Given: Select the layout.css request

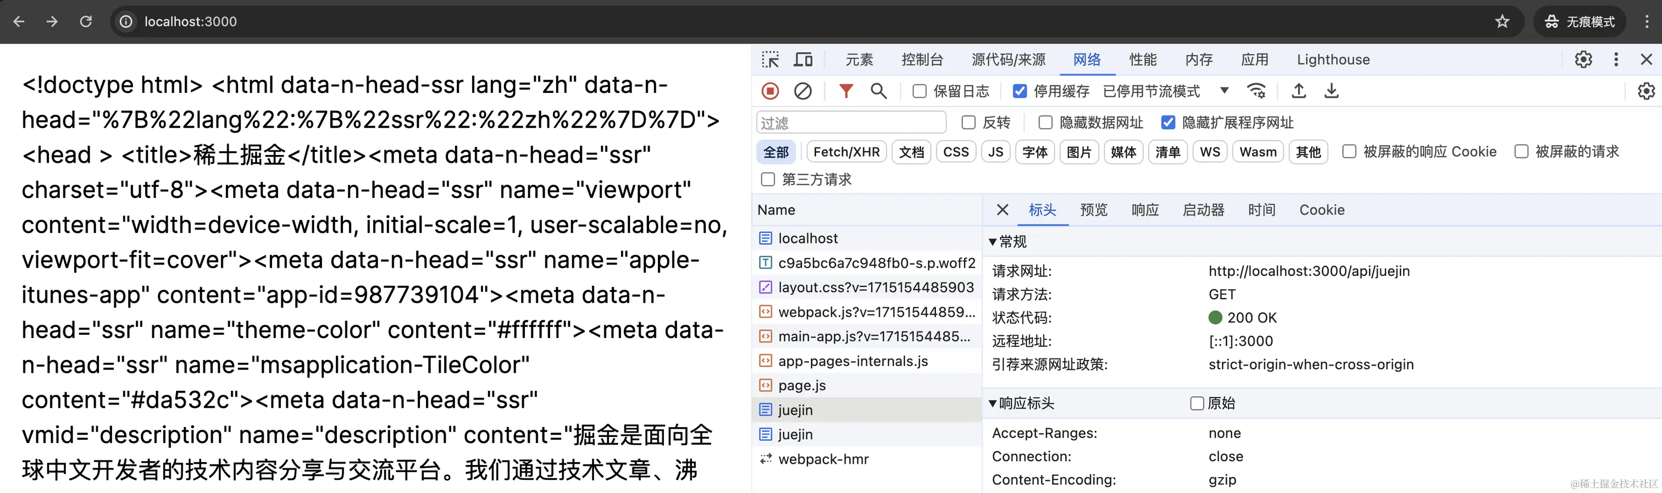Looking at the screenshot, I should [x=867, y=287].
